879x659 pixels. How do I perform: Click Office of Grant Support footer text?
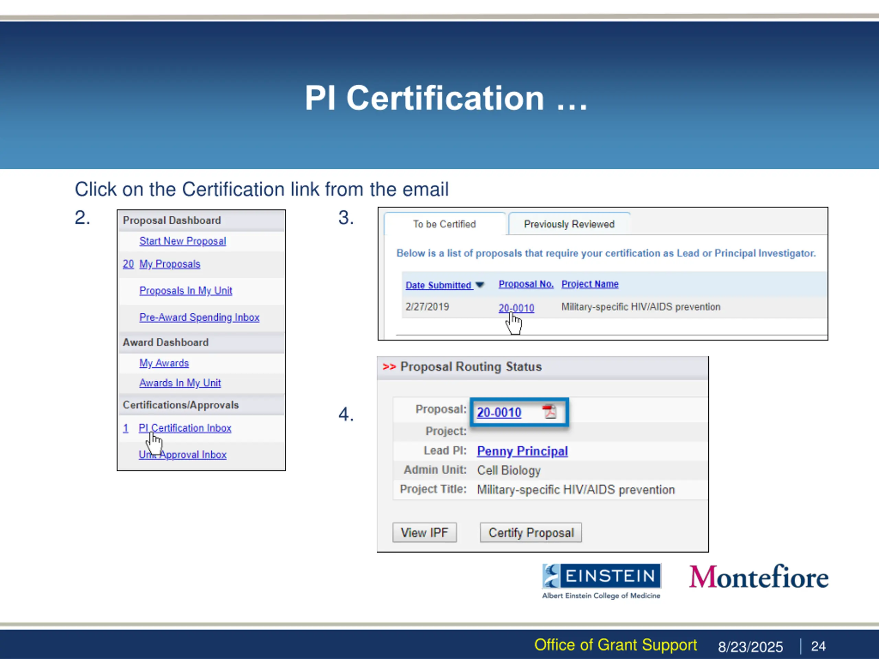click(x=616, y=645)
